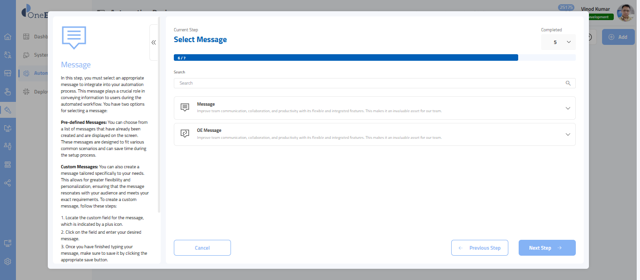Collapse the Message help panel with double-chevron
Image resolution: width=640 pixels, height=280 pixels.
pyautogui.click(x=154, y=43)
